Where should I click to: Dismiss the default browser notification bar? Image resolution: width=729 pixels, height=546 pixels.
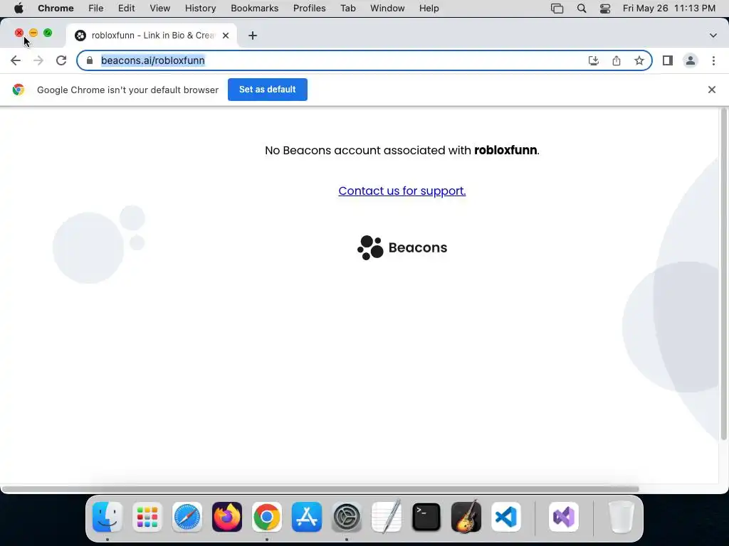click(x=712, y=90)
